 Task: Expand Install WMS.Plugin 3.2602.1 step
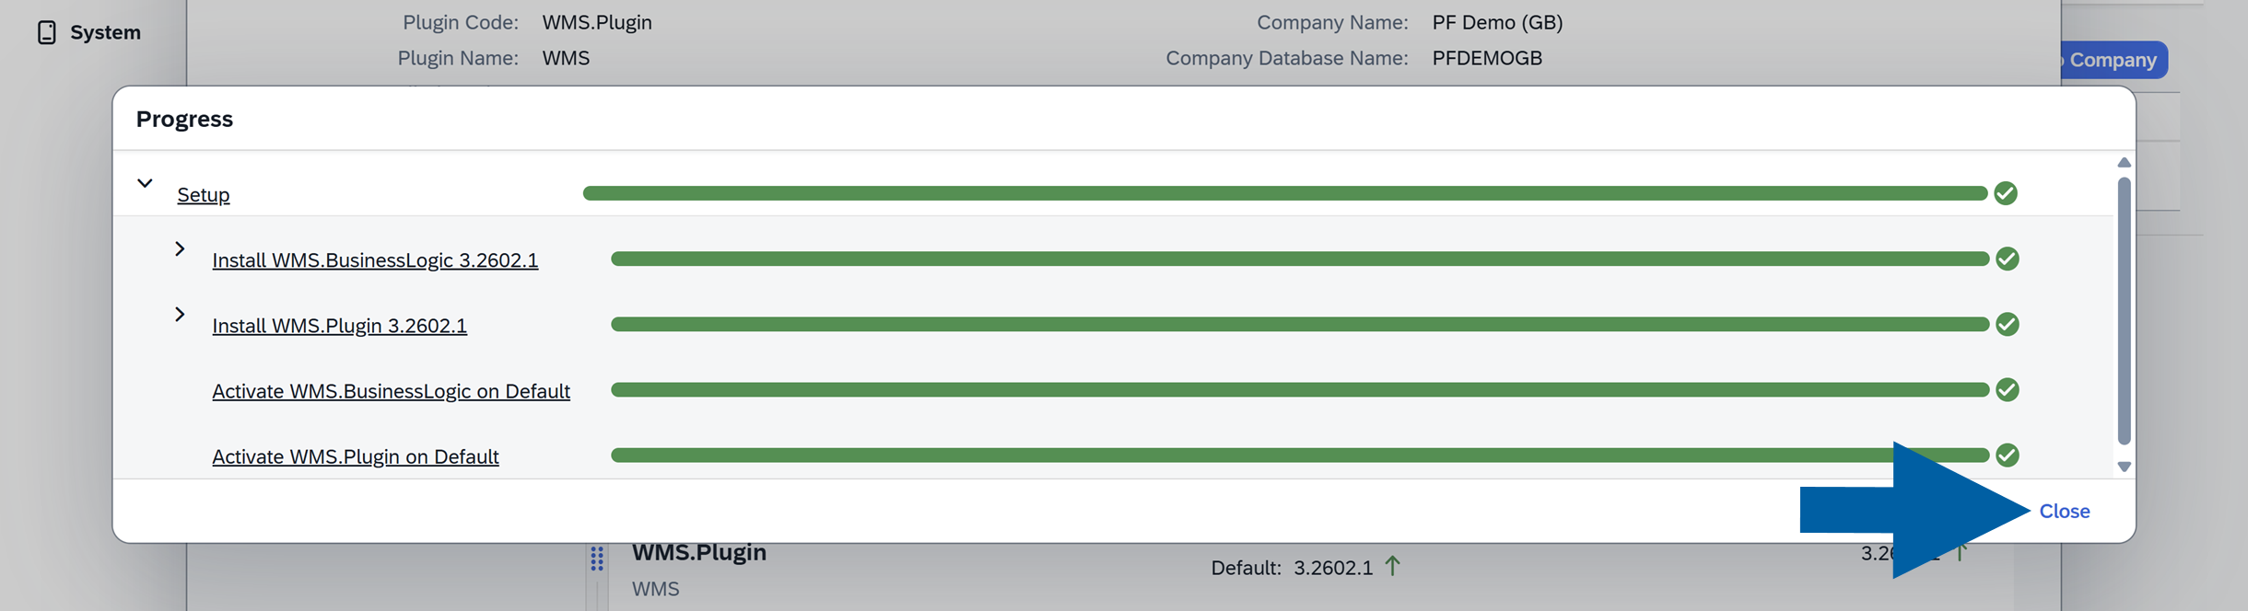point(180,315)
